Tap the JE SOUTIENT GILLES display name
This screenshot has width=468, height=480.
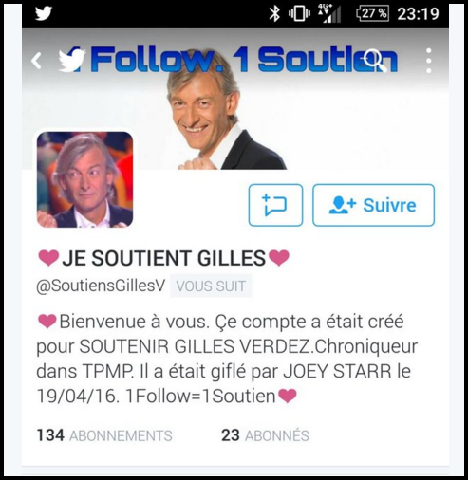point(163,258)
